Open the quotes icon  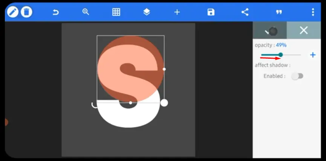[x=279, y=12]
